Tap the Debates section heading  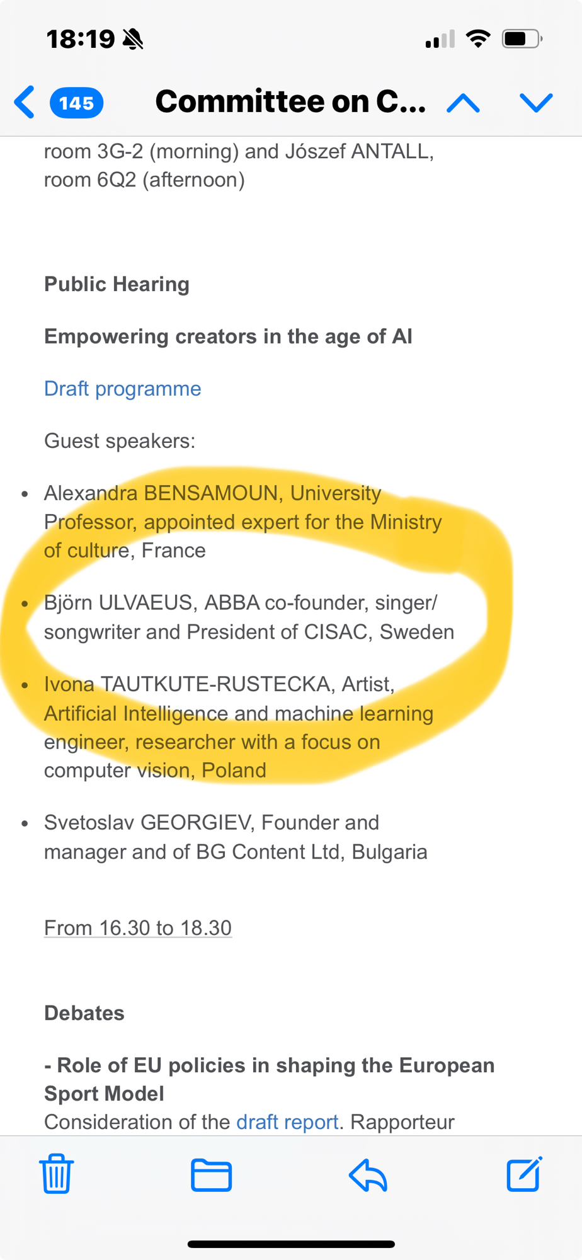[x=84, y=1013]
